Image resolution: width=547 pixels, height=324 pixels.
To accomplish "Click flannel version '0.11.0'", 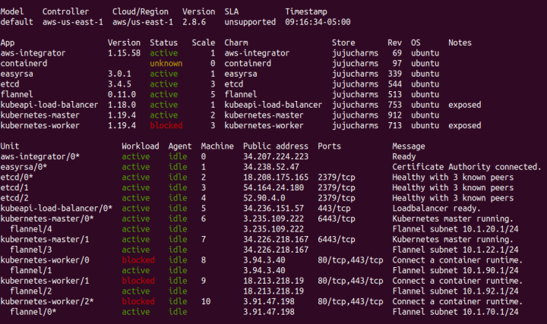I will click(122, 94).
